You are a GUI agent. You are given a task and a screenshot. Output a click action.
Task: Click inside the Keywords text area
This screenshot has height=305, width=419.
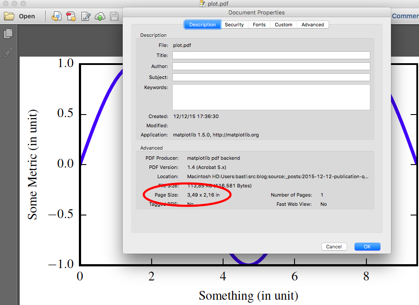[x=271, y=97]
